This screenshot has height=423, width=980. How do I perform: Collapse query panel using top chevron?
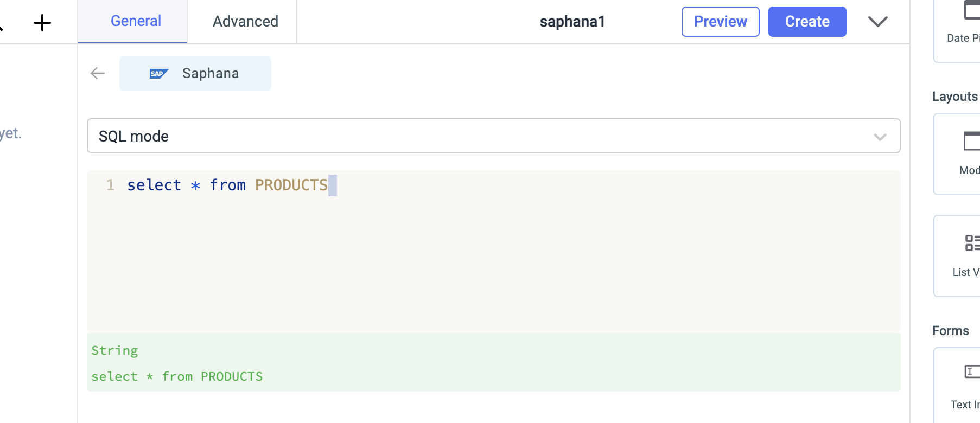tap(877, 22)
